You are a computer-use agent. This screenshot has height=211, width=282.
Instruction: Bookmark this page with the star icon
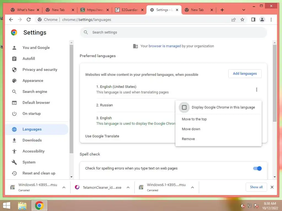pyautogui.click(x=242, y=20)
